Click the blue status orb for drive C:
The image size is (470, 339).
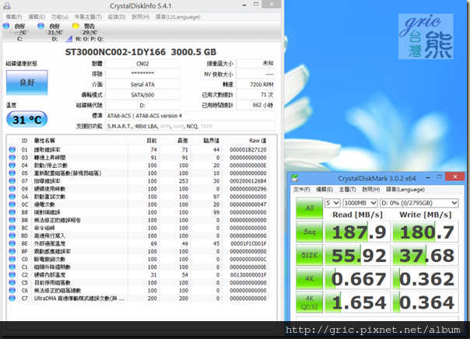(6, 26)
